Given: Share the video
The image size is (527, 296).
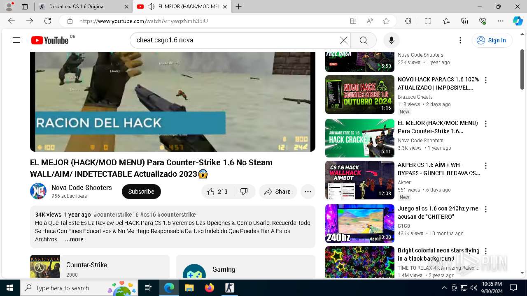Looking at the screenshot, I should 278,192.
